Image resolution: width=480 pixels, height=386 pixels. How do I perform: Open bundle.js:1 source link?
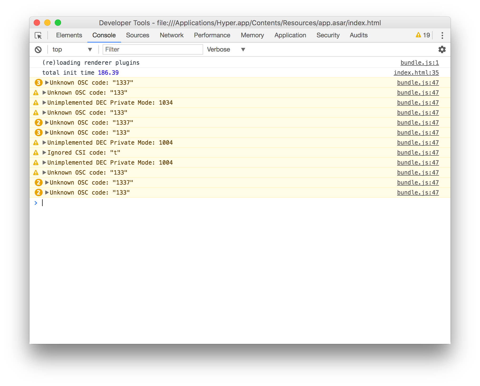[419, 62]
